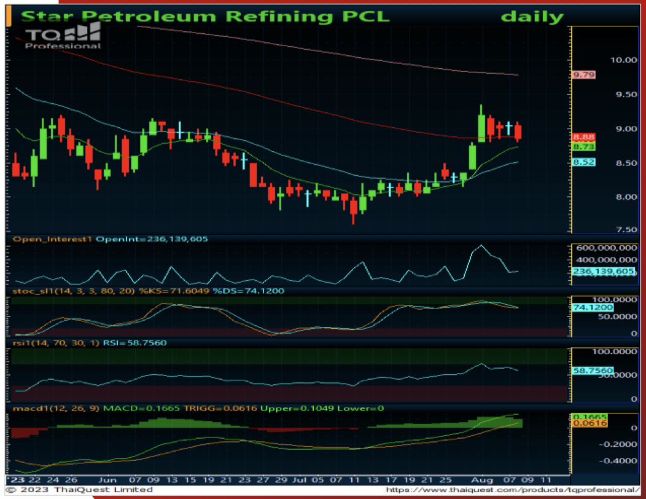646x499 pixels.
Task: Click the Aug month label on date axis
Action: pos(482,480)
